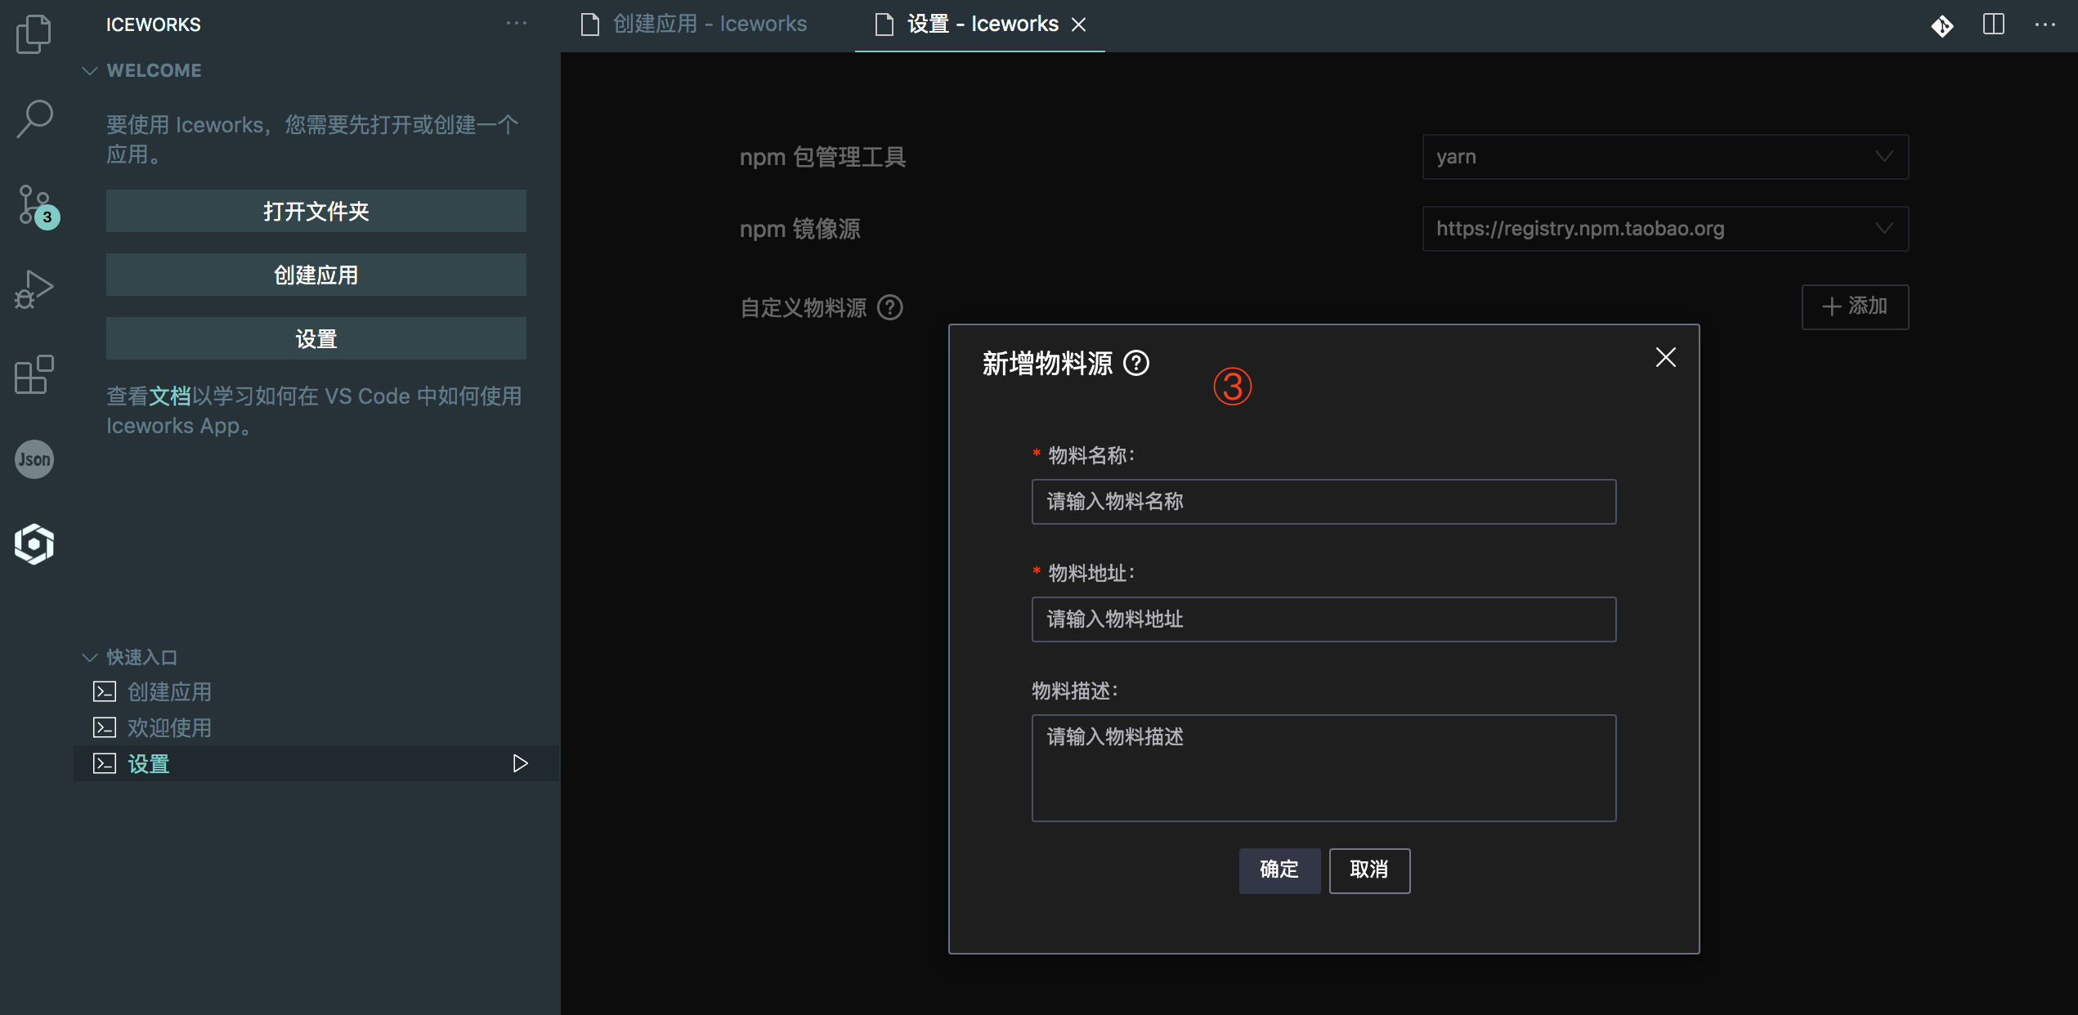This screenshot has width=2078, height=1015.
Task: Open editor more actions ellipsis menu
Action: (x=2045, y=25)
